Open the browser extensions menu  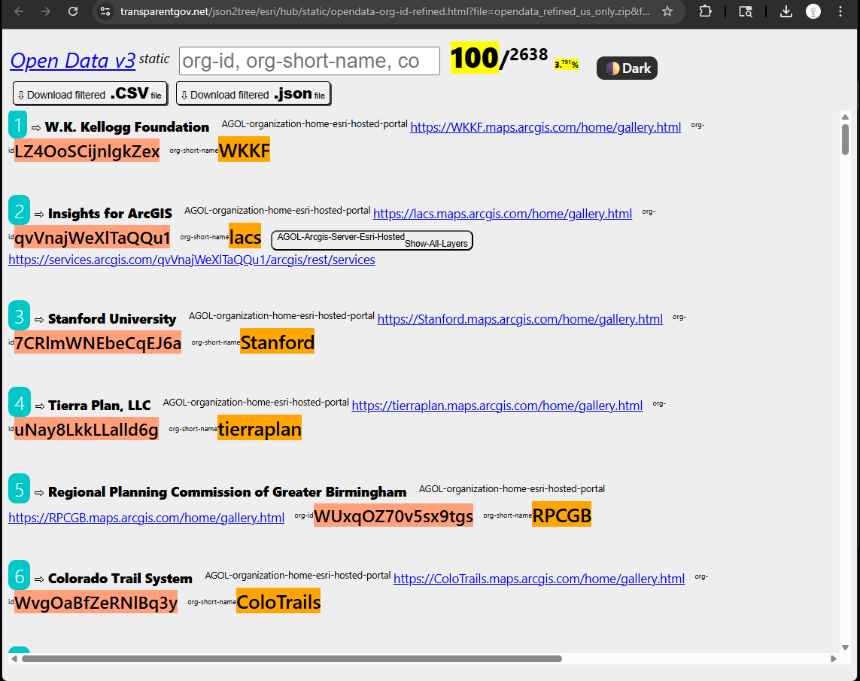click(705, 11)
